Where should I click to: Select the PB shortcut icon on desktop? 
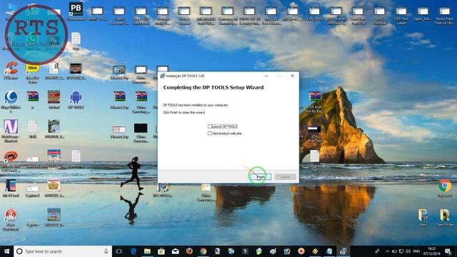[x=76, y=11]
